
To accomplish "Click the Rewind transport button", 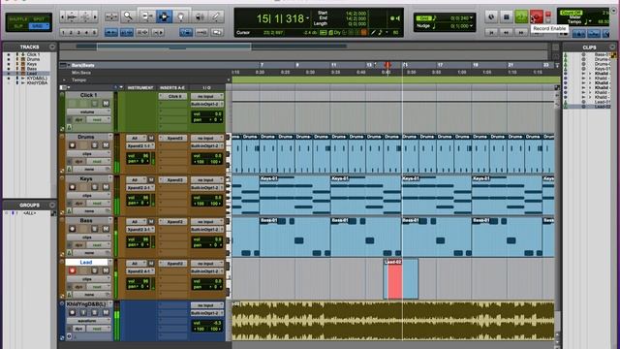I will pyautogui.click(x=506, y=33).
